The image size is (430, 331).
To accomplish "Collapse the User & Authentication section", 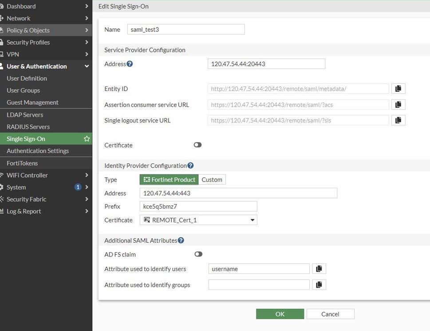I will point(87,66).
